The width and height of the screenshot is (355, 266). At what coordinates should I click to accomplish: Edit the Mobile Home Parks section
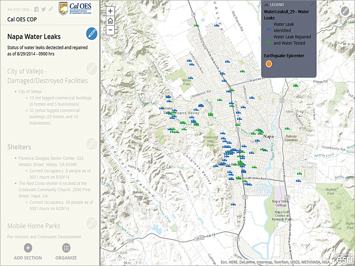(92, 223)
